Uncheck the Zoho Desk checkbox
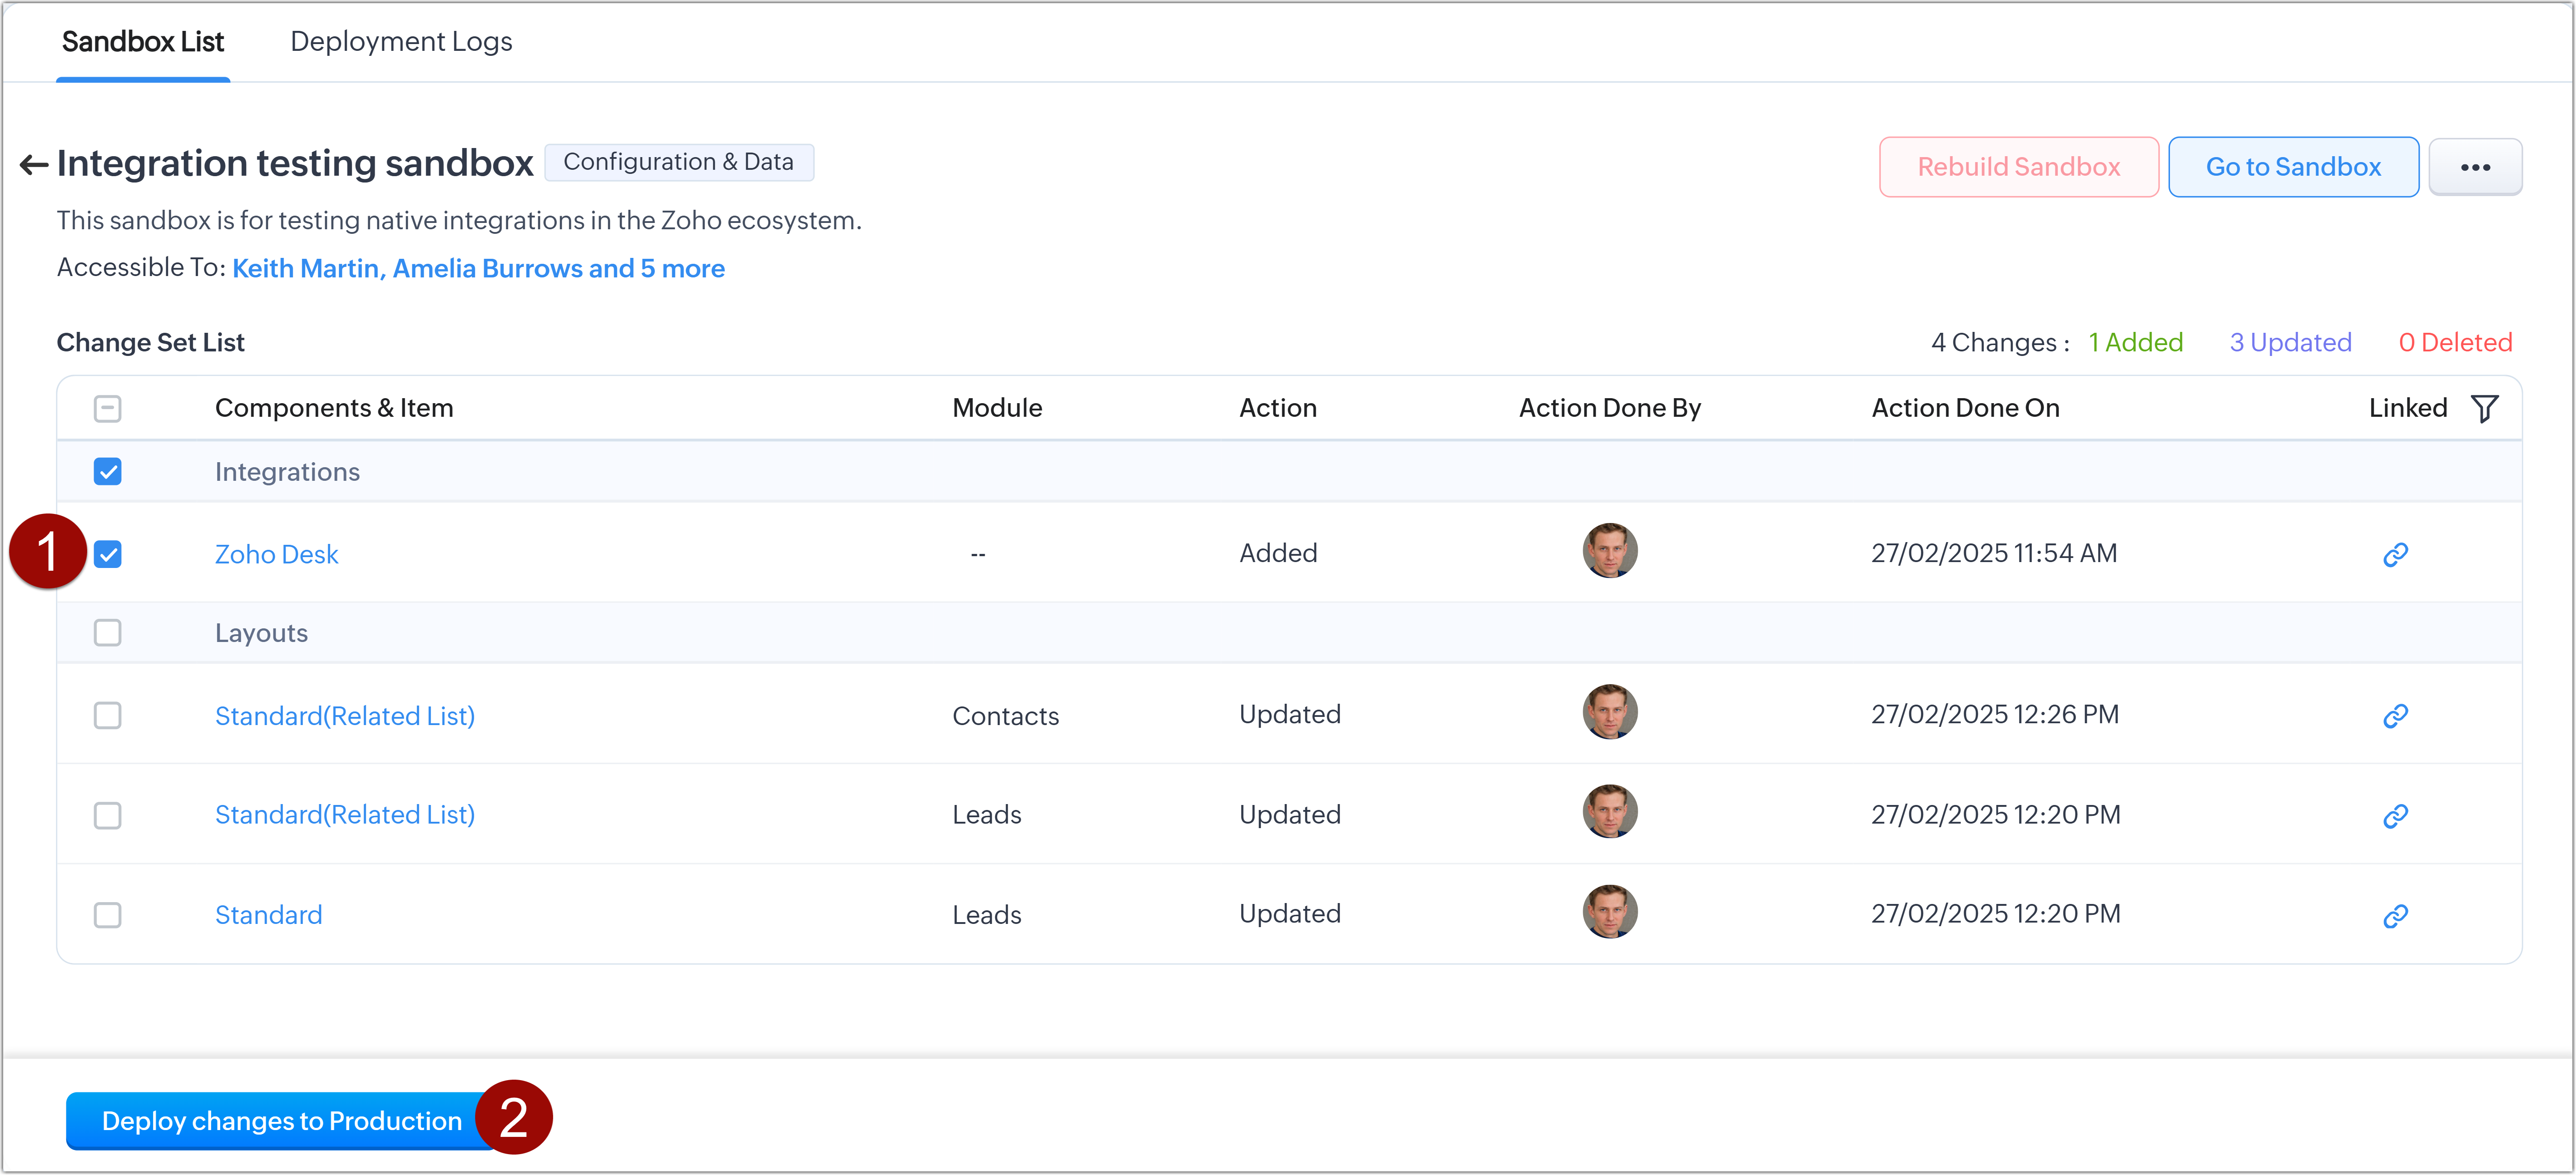This screenshot has height=1175, width=2576. [108, 554]
